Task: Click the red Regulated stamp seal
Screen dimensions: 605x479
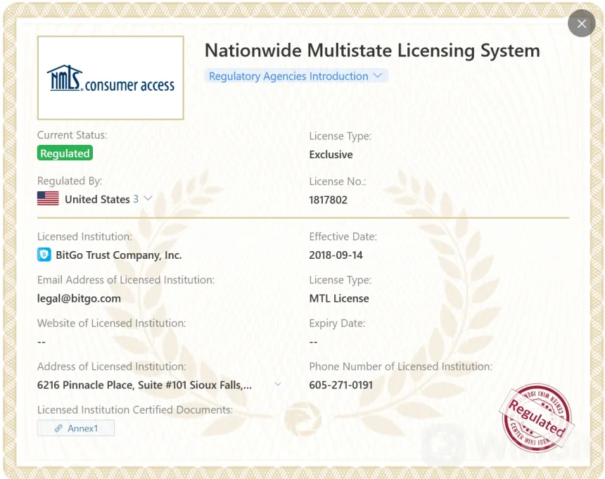Action: click(x=536, y=418)
